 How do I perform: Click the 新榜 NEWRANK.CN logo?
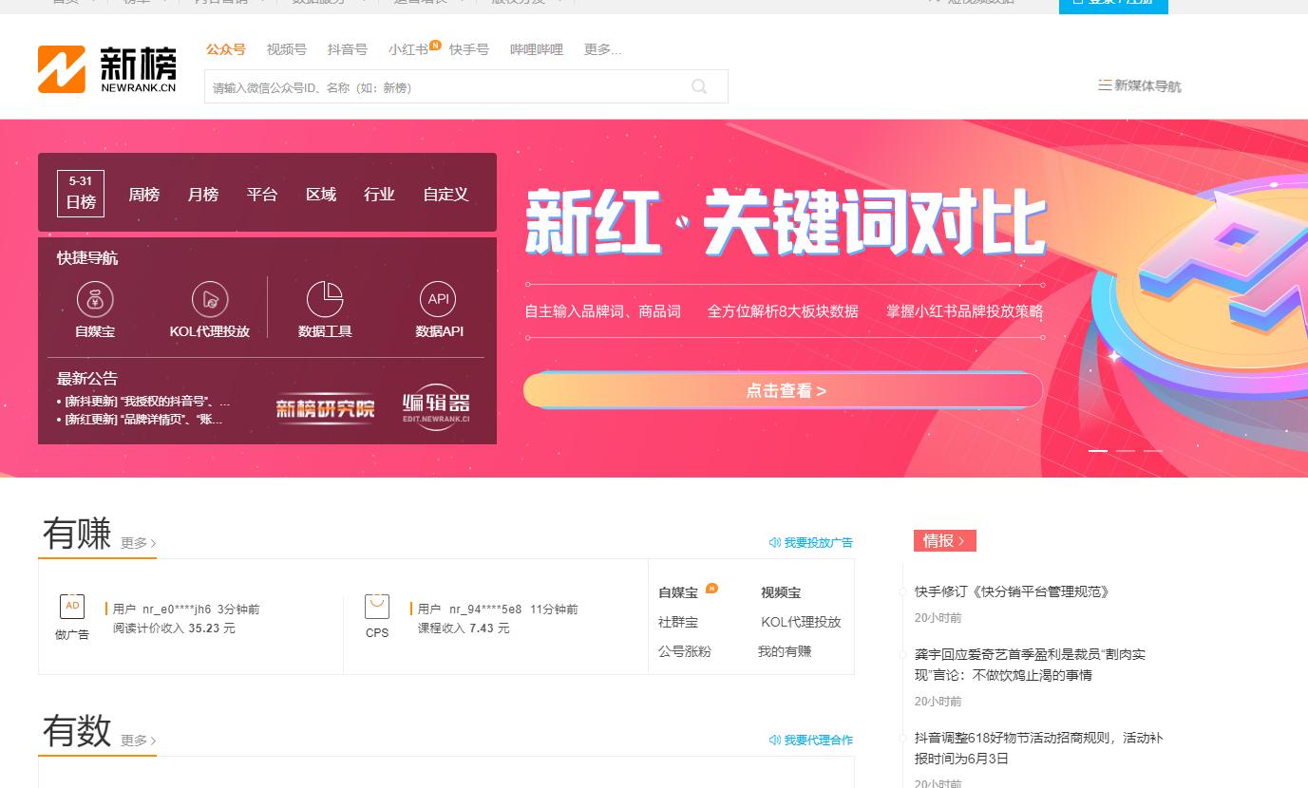(x=106, y=66)
